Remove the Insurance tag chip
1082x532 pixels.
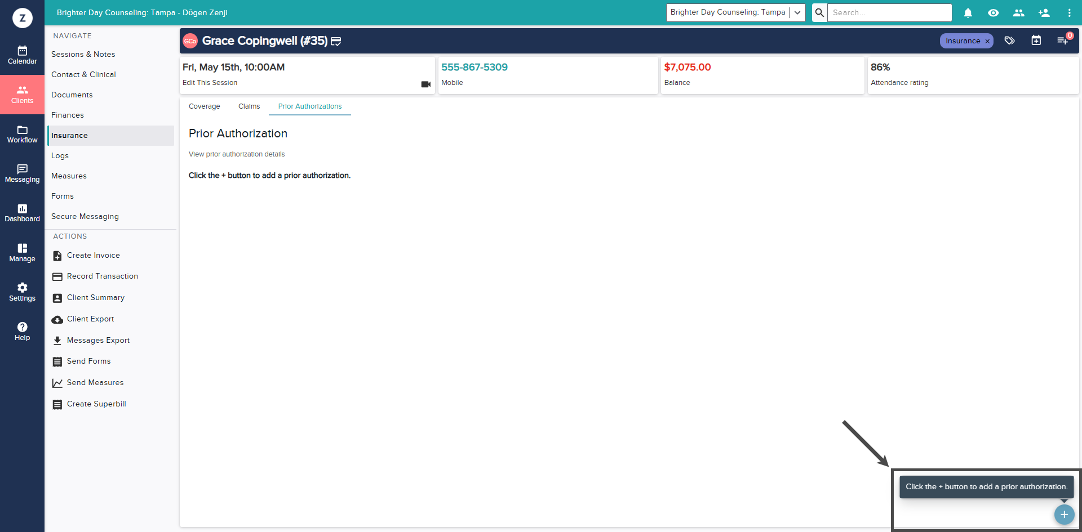(987, 41)
